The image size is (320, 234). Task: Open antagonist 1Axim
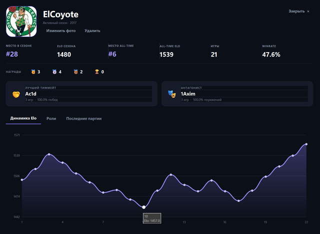[188, 94]
